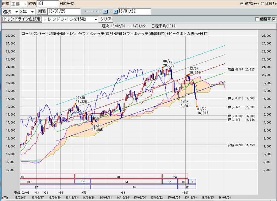Open the 市場 dropdown showing 主要

click(19, 4)
